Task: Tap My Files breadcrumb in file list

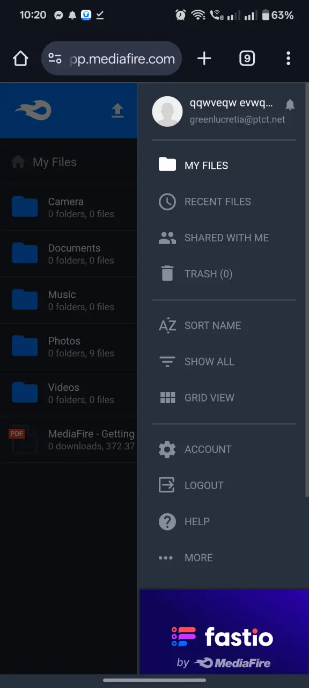Action: (x=55, y=162)
